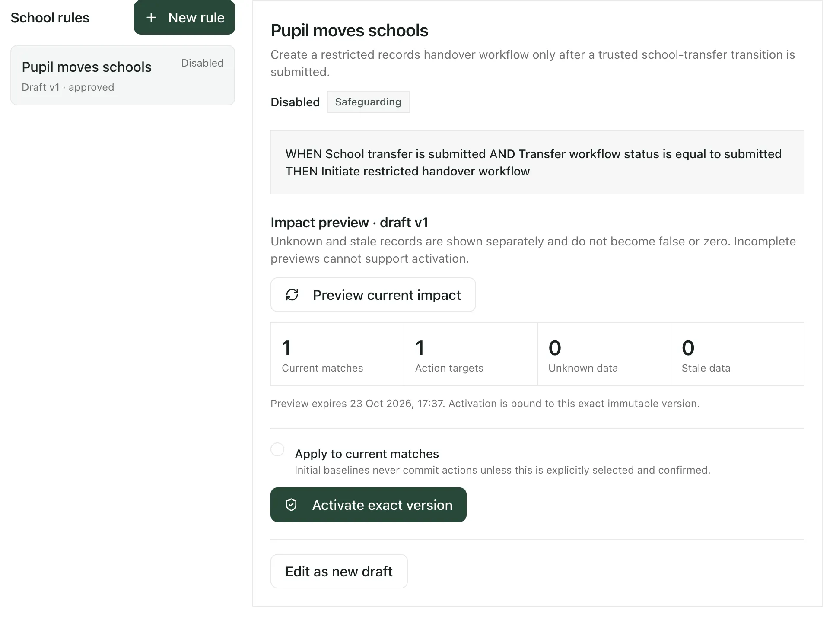
Task: Click the plus icon on New rule
Action: [x=151, y=18]
